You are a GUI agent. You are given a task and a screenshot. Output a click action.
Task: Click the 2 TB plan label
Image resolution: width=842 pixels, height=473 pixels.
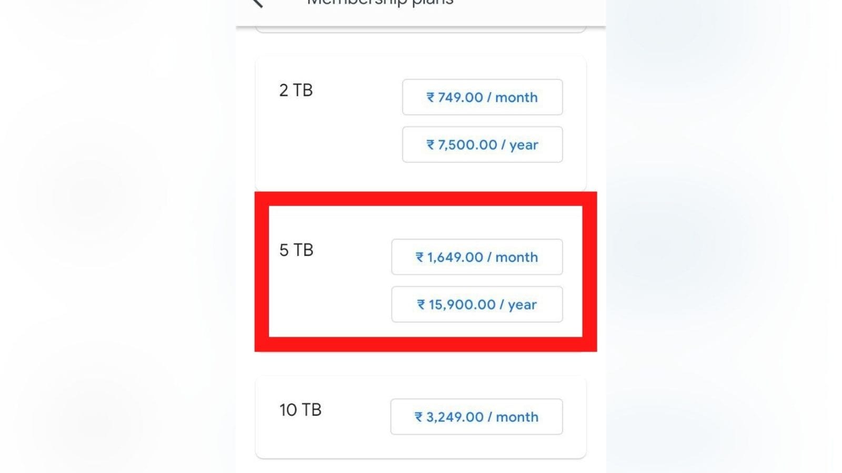pyautogui.click(x=296, y=90)
